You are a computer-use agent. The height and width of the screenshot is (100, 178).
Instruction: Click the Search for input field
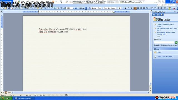pyautogui.click(x=164, y=42)
